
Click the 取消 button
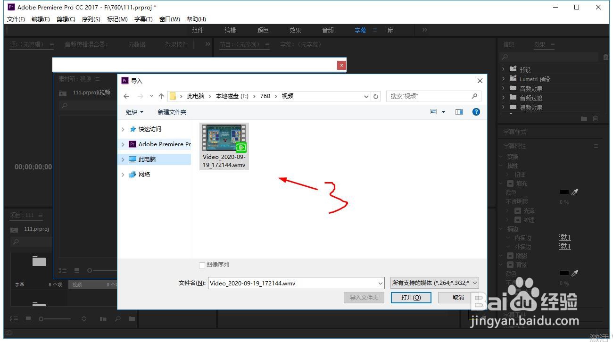click(458, 298)
